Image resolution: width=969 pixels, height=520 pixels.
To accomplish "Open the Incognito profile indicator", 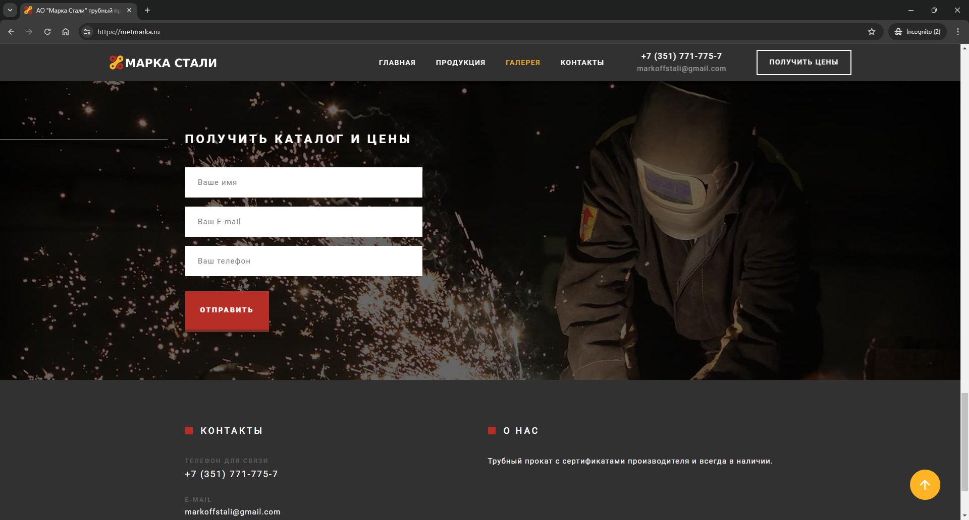I will pos(918,32).
